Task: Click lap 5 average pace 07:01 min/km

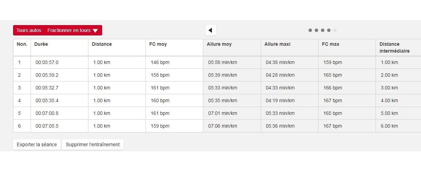Action: (223, 113)
